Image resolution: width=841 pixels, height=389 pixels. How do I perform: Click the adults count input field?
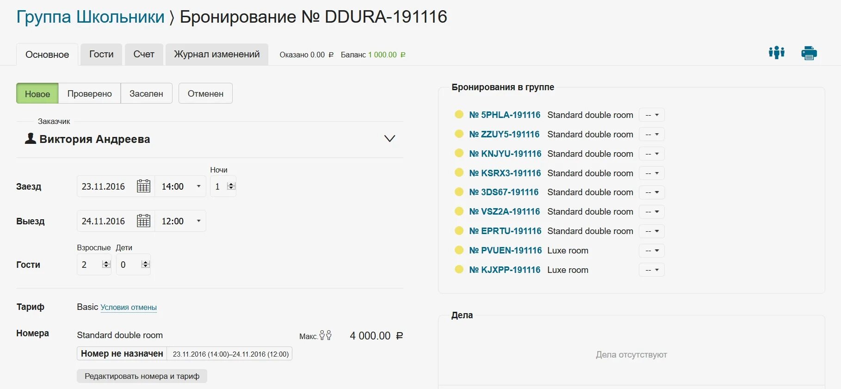[89, 265]
